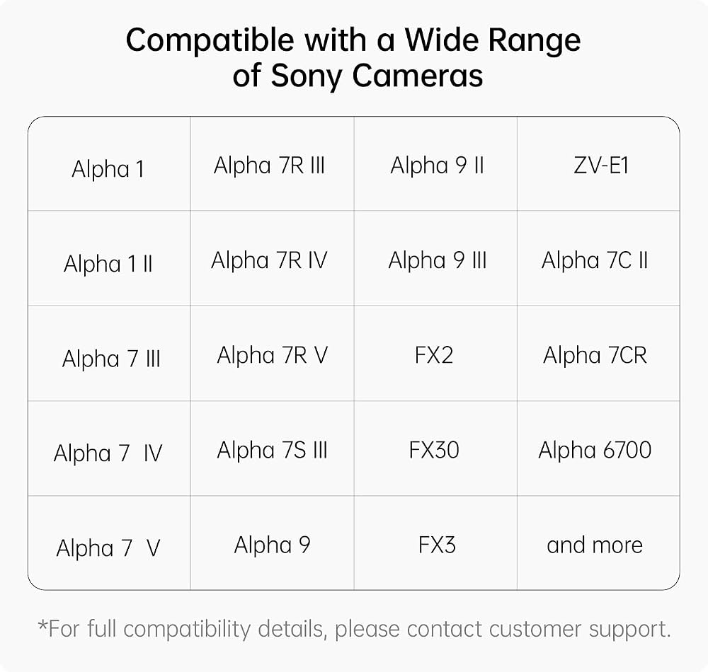Select the Alpha 7S III cell
This screenshot has width=708, height=672.
(272, 448)
